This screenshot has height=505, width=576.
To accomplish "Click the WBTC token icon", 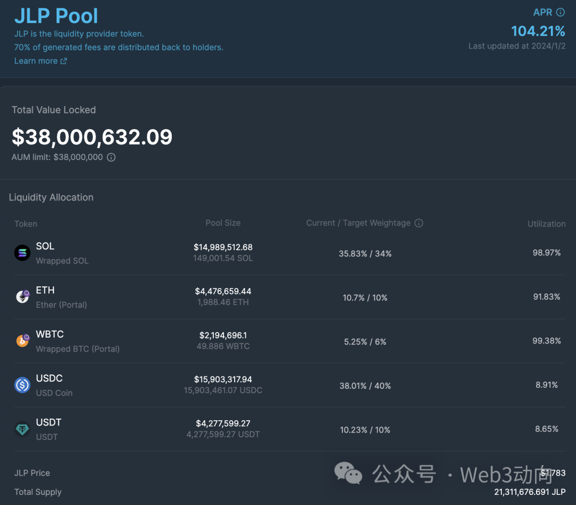I will point(22,341).
